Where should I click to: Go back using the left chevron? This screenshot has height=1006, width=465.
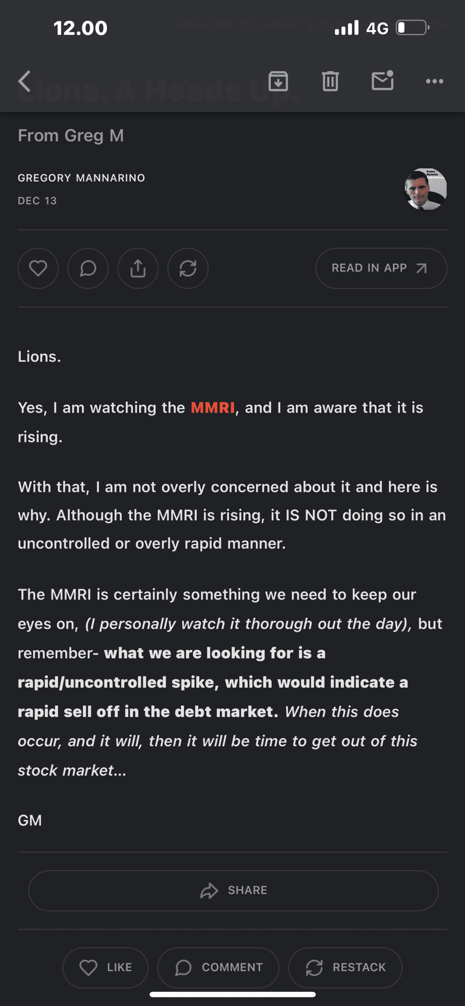[25, 81]
